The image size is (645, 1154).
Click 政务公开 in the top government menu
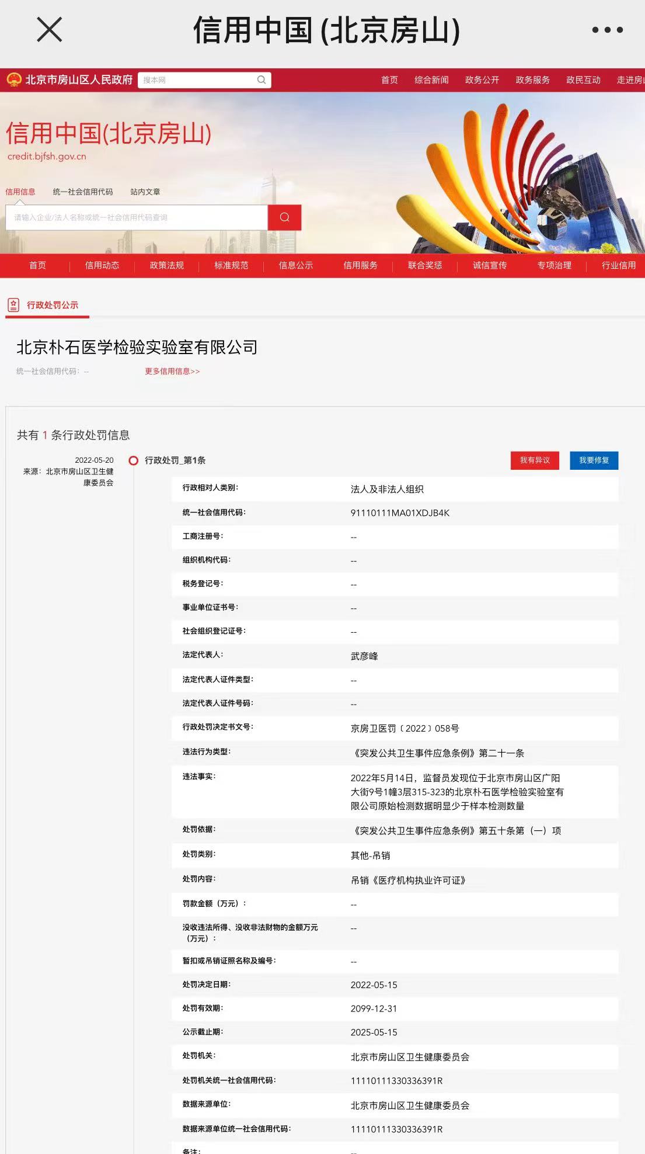pos(482,80)
